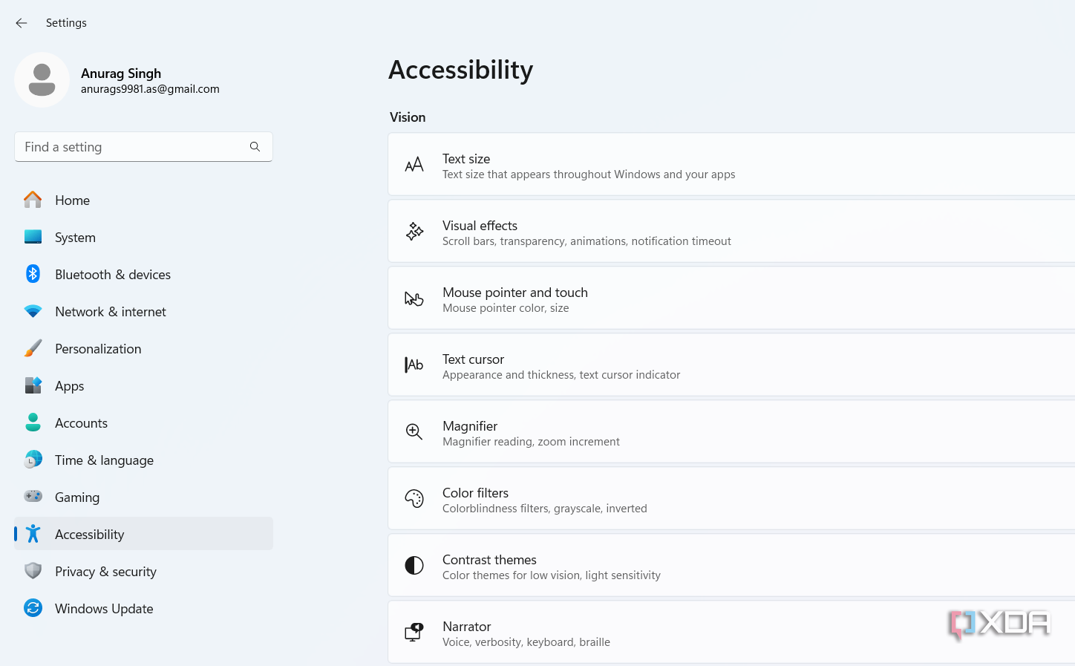Select the System monitor icon
Viewport: 1075px width, 666px height.
click(33, 238)
